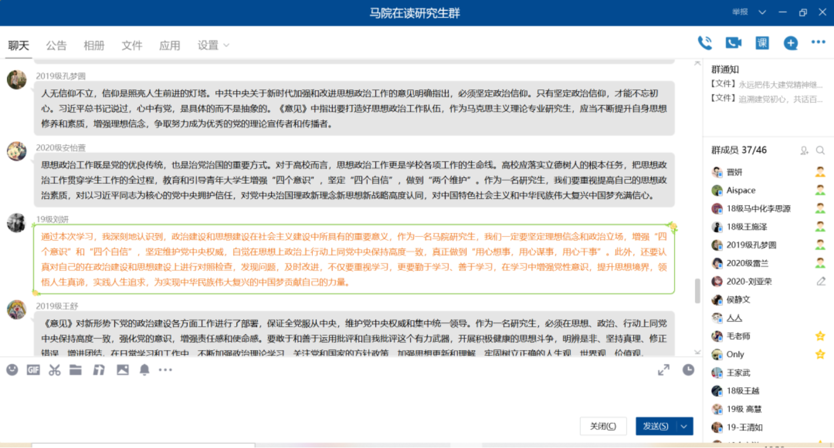Insert a picture with image icon
The width and height of the screenshot is (834, 448).
click(122, 370)
